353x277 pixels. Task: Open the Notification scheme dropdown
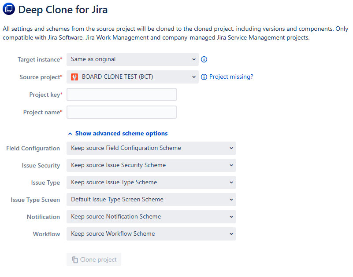click(151, 217)
